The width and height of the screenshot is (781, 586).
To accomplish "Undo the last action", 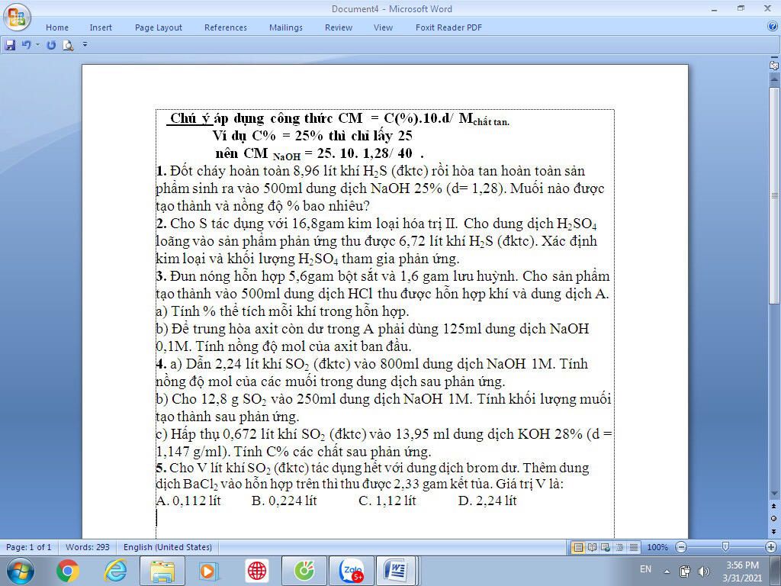I will (x=26, y=45).
